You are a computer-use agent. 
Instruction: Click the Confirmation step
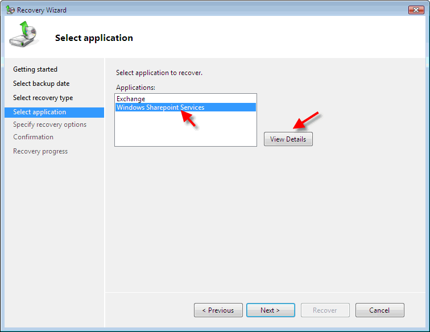coord(33,137)
